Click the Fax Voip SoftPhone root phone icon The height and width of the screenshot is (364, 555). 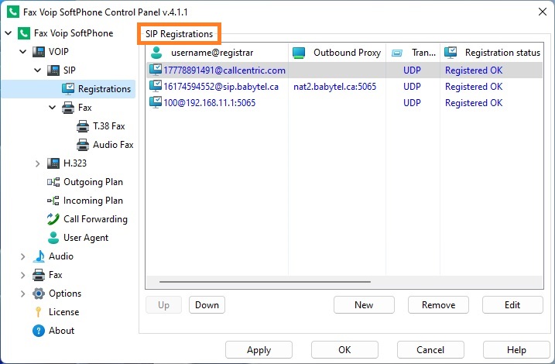[24, 33]
